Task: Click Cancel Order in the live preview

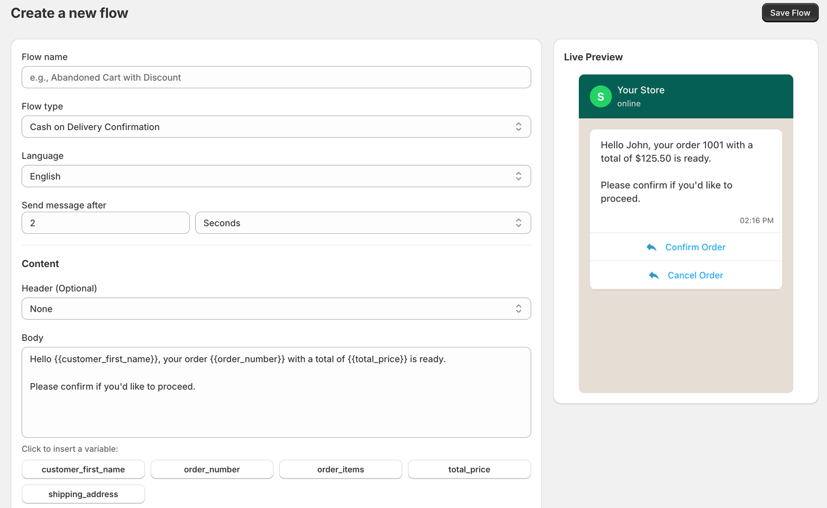Action: click(x=695, y=275)
